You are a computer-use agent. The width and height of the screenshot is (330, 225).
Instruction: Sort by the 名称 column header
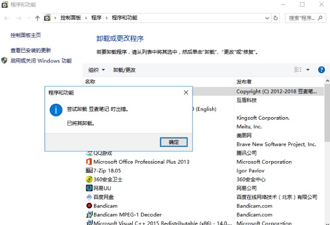[90, 81]
